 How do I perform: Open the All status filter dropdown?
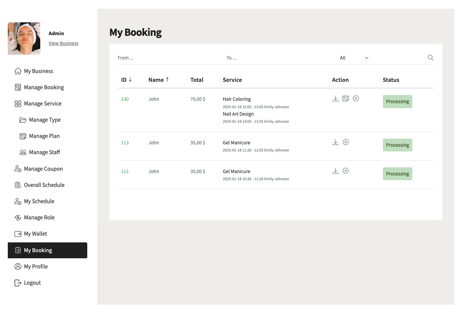coord(354,58)
